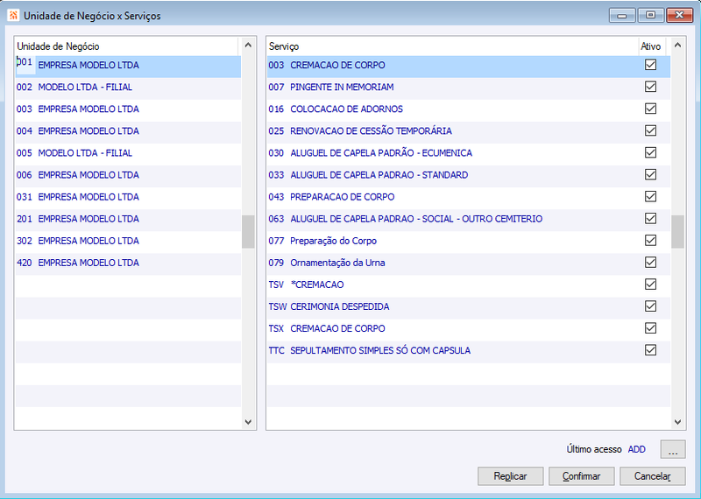Select unit 002 MODELO LTDA - FILIAL
Screen dimensions: 701x499
[x=128, y=88]
